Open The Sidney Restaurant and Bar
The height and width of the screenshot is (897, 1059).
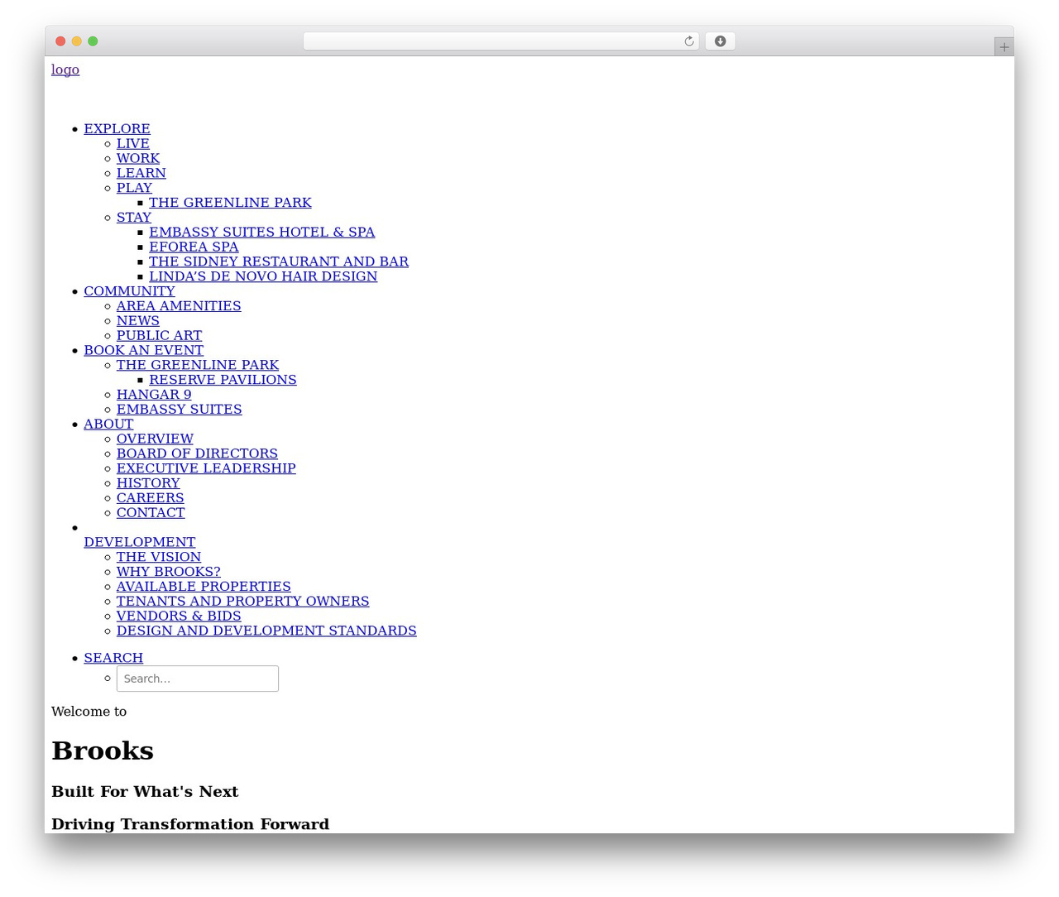(x=278, y=261)
